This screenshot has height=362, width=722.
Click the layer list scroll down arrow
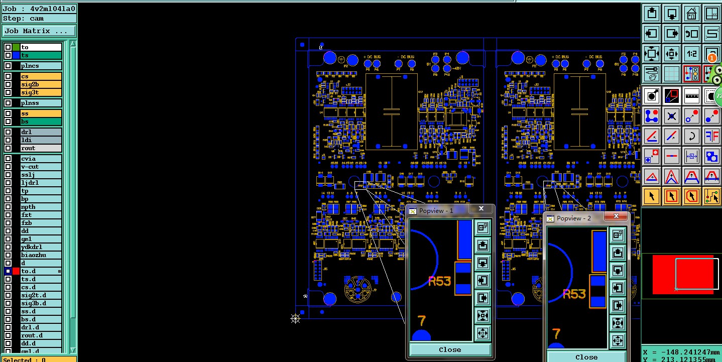tap(72, 350)
